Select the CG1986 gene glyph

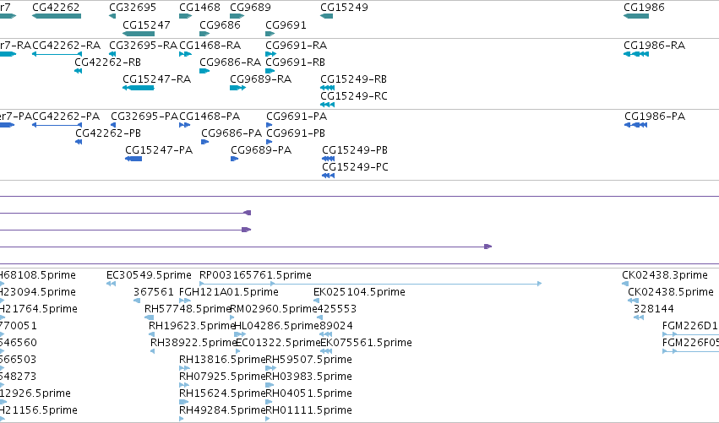[x=636, y=16]
